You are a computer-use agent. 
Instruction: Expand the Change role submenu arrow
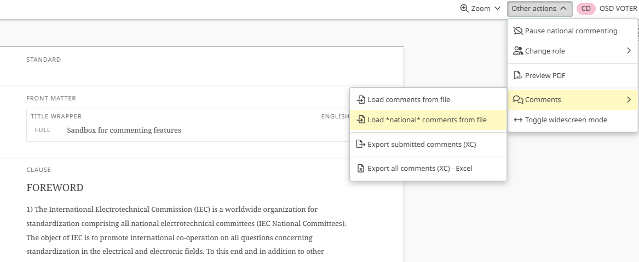[629, 51]
